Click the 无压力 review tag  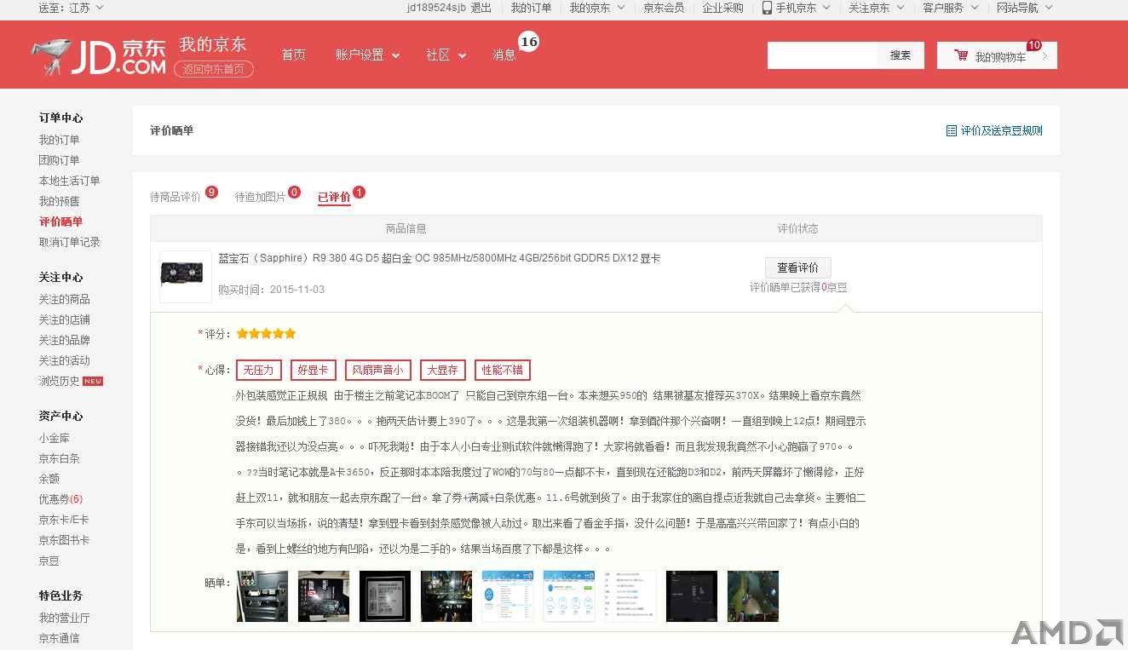[x=258, y=370]
